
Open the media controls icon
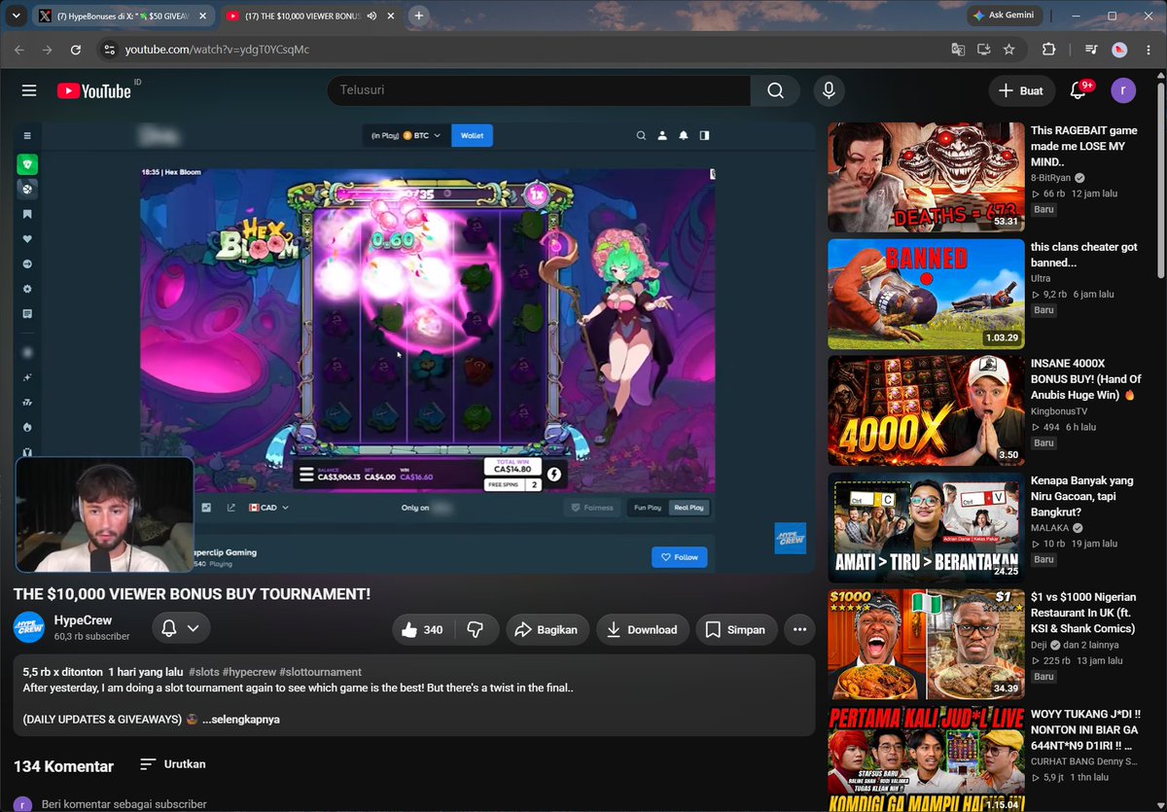click(x=1091, y=49)
